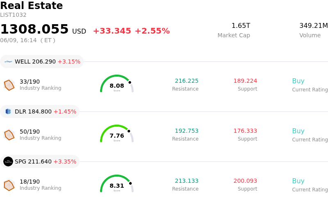Click the 8.08 score gauge for WELL
Screen dimensions: 328x200
tap(117, 84)
